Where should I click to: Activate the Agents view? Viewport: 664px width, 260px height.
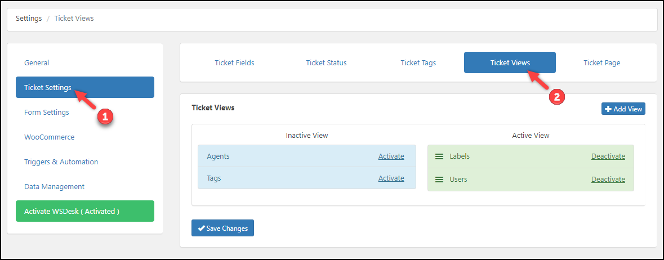coord(391,156)
